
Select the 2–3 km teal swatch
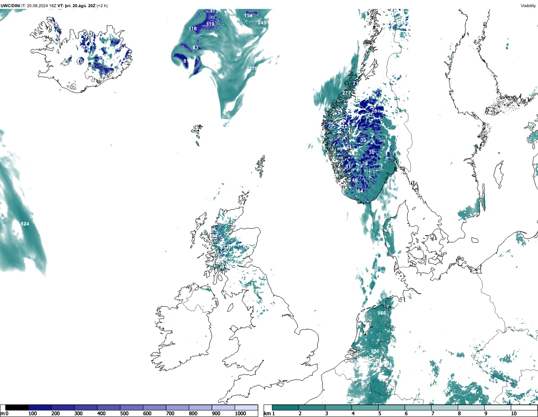coord(312,407)
